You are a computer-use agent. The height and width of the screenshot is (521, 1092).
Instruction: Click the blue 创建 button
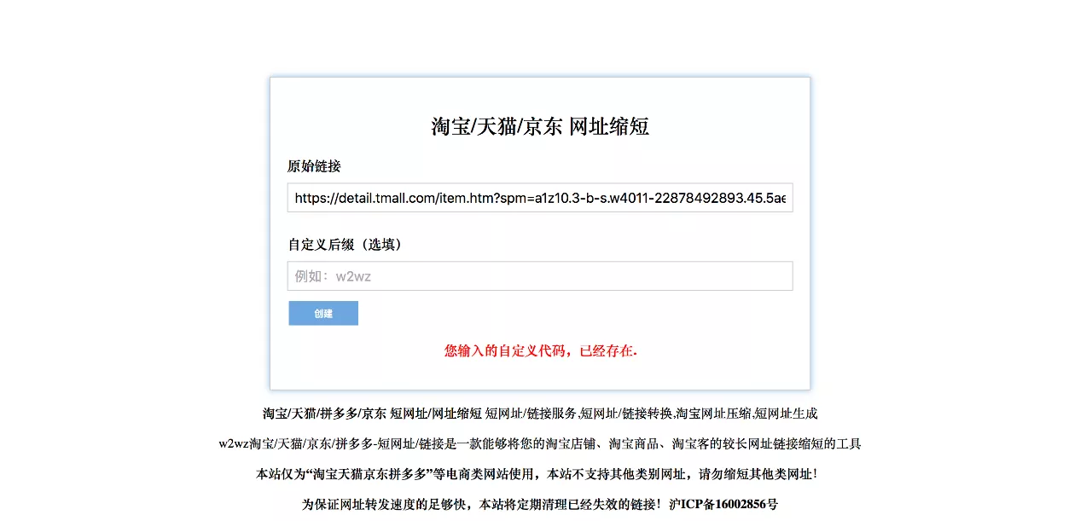click(323, 313)
